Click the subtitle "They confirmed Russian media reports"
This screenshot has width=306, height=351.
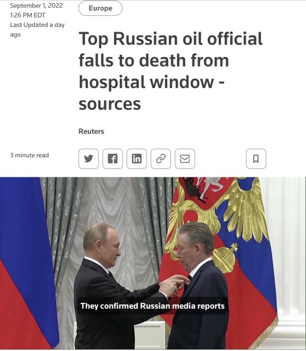pyautogui.click(x=152, y=306)
